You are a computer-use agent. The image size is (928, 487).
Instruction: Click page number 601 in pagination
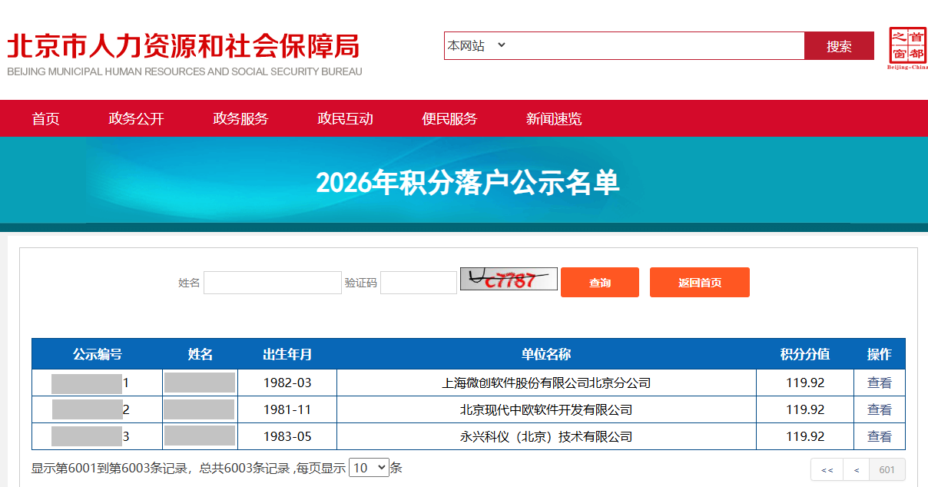[887, 469]
